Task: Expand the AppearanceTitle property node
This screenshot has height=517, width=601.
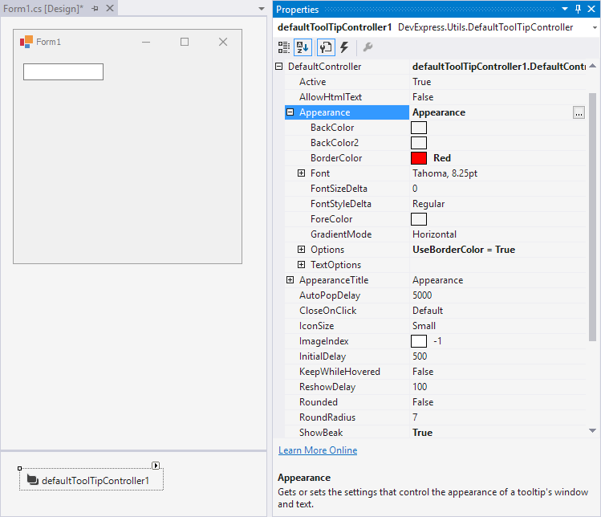Action: click(290, 280)
